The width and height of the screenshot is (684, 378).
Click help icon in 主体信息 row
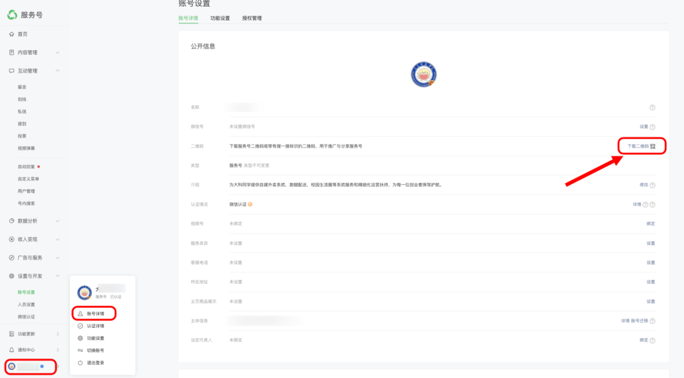coord(652,321)
